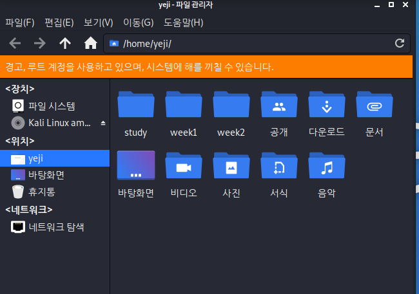Viewport: 419px width, 294px height.
Task: Open the 공개 public folder
Action: point(279,115)
